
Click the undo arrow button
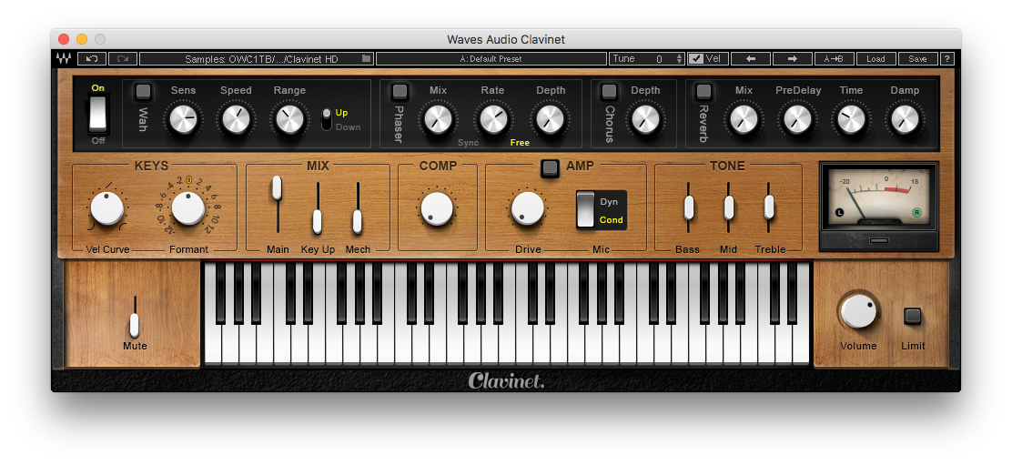92,58
